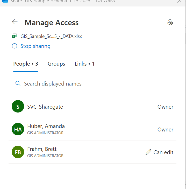
Task: Select the Huber, Amanda name
Action: click(46, 126)
